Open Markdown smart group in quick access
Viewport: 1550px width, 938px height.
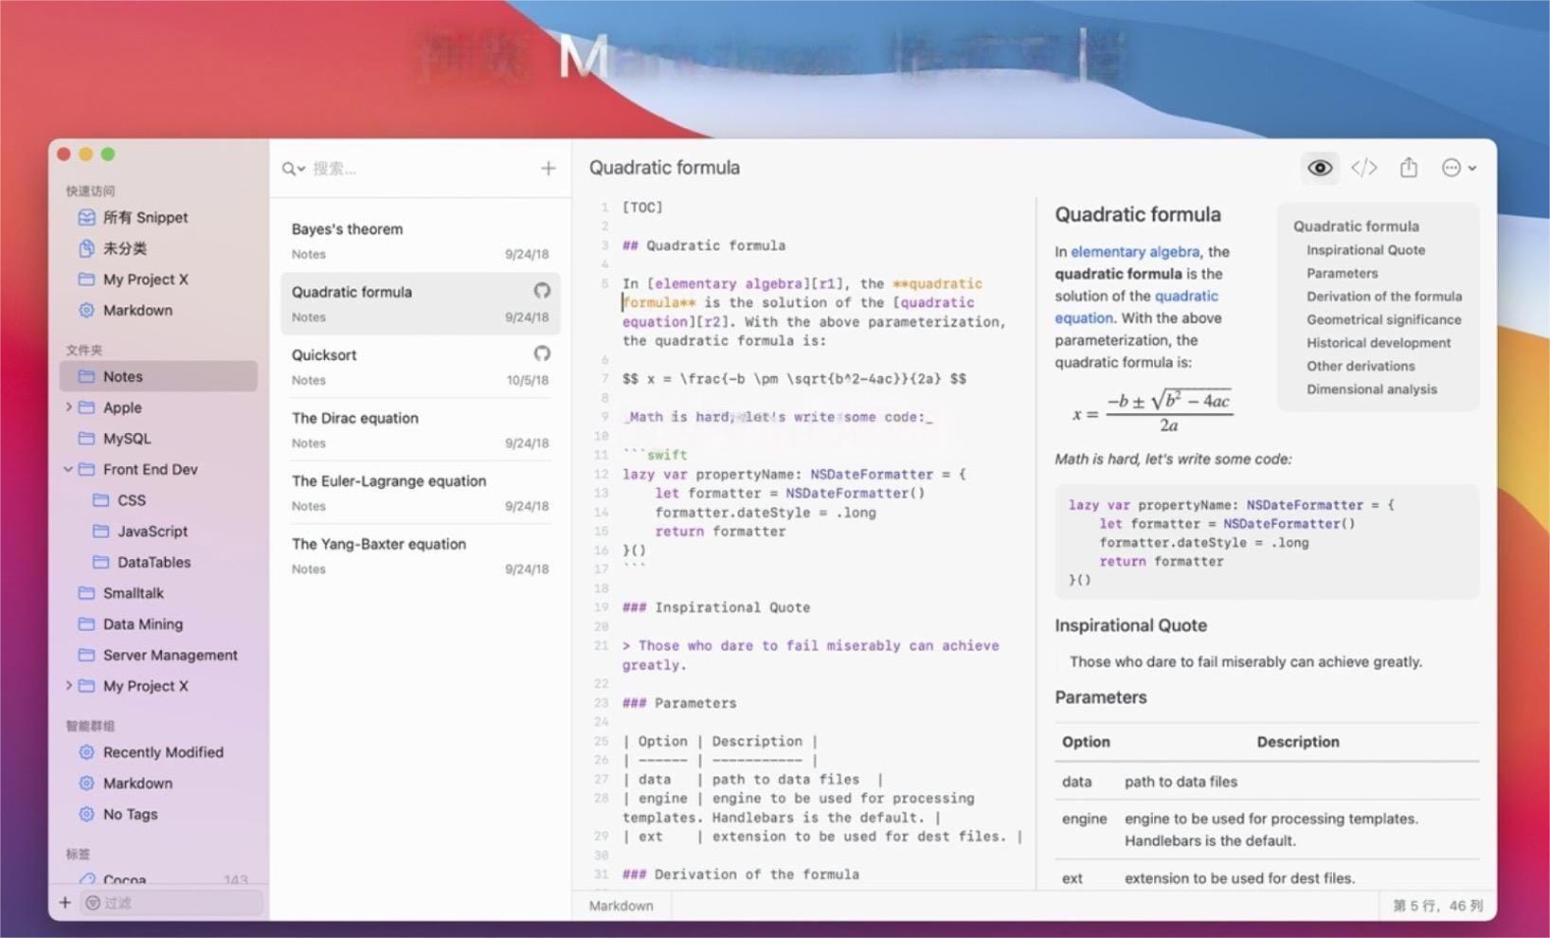[137, 310]
